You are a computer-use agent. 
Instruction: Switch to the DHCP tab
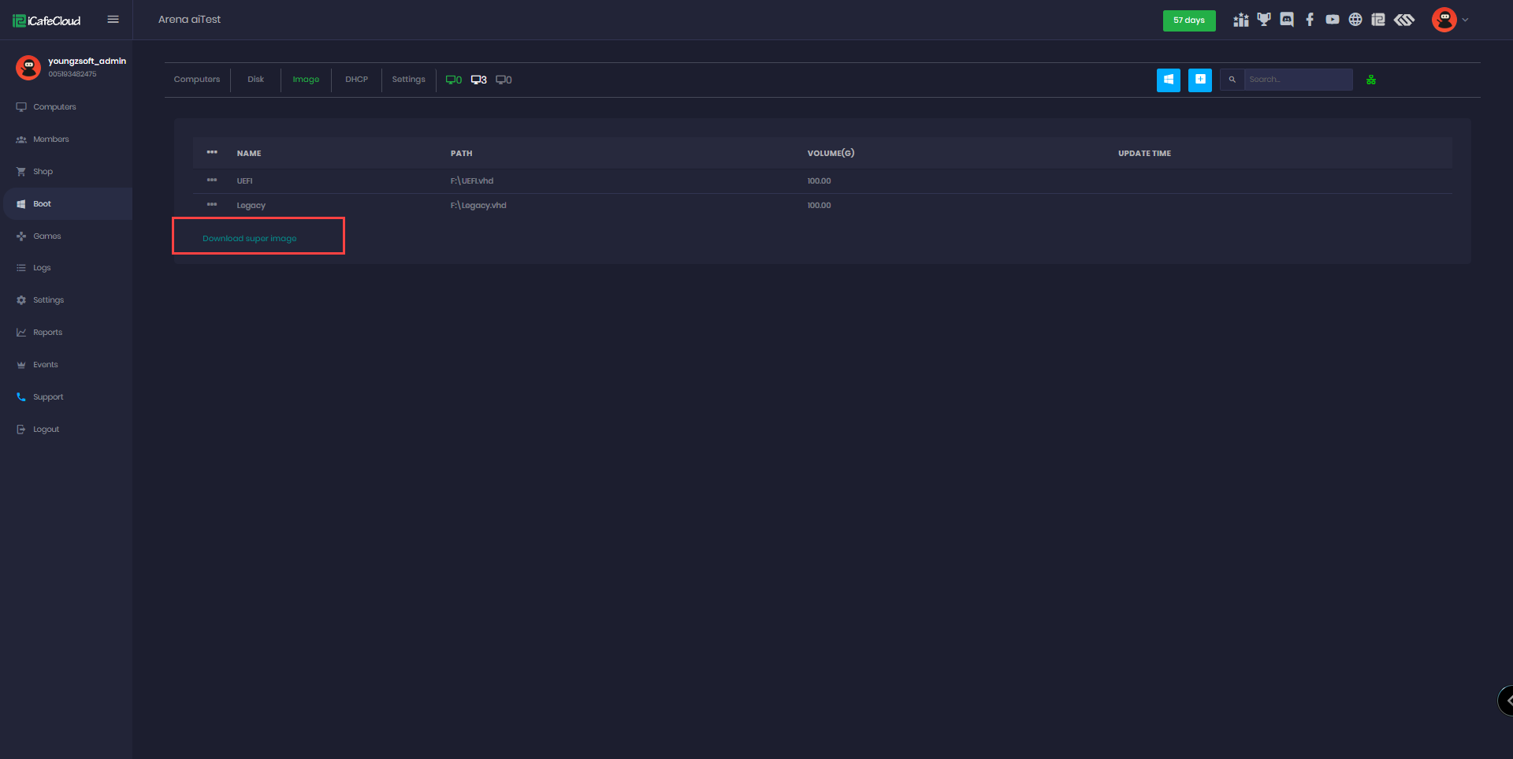tap(356, 79)
